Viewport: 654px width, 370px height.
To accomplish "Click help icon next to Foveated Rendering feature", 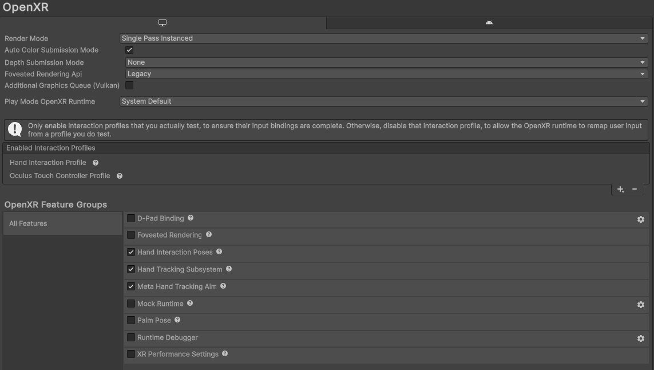I will [x=209, y=235].
